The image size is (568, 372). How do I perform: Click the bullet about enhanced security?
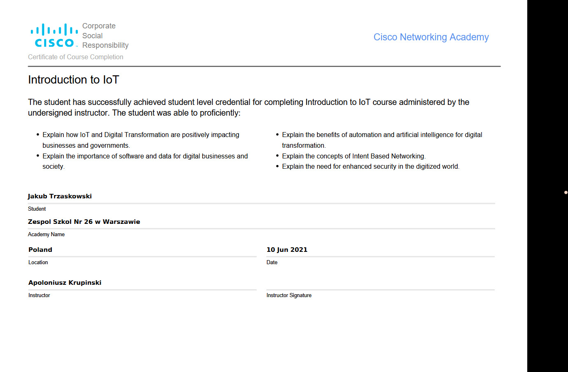370,166
